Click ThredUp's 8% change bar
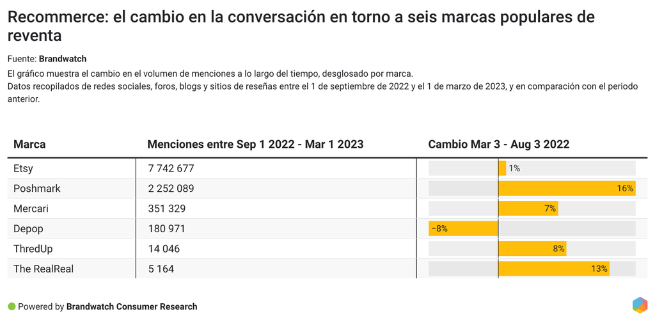This screenshot has height=323, width=655. point(532,249)
